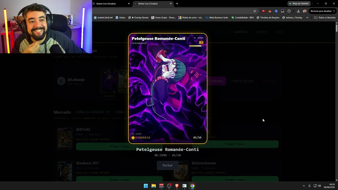Image resolution: width=338 pixels, height=190 pixels.
Task: Click the @Lohanje username
Action: point(76,80)
